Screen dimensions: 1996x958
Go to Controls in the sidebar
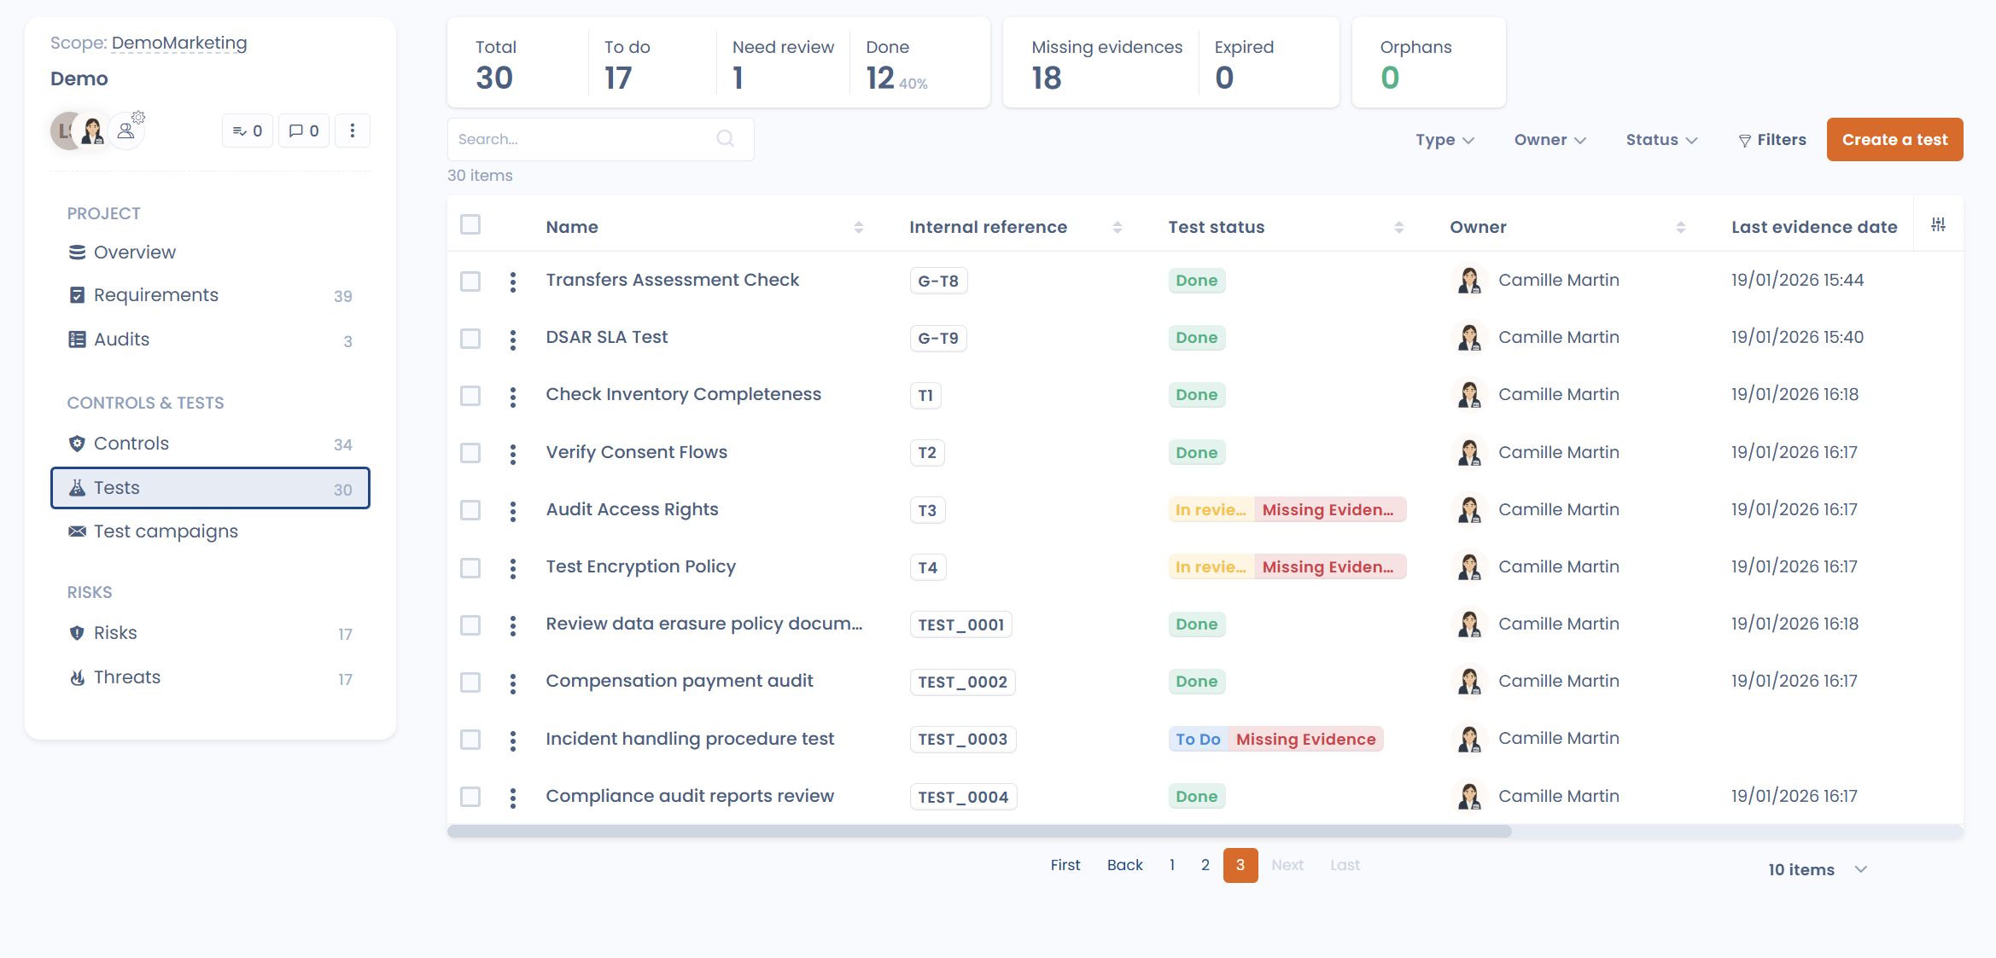coord(131,444)
